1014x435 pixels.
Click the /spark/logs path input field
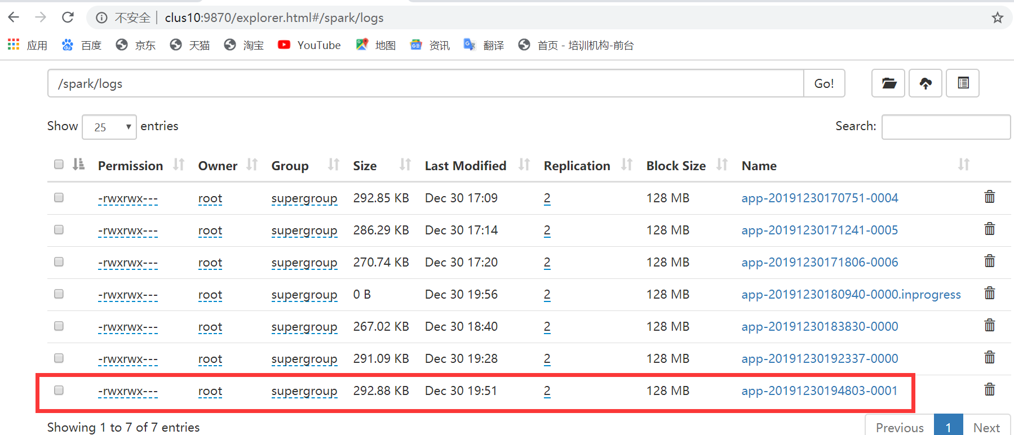(426, 83)
